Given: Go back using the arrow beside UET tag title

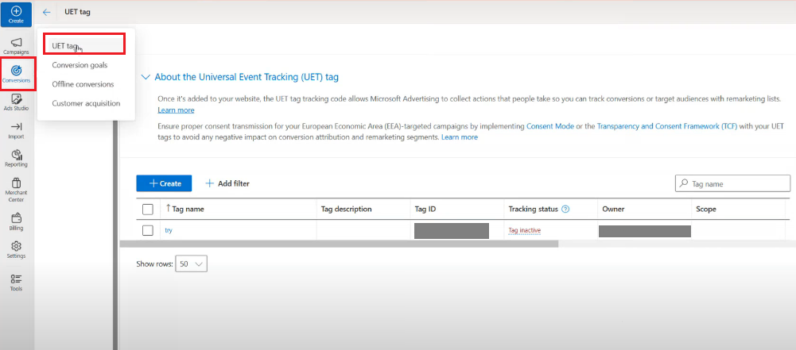Looking at the screenshot, I should [47, 12].
